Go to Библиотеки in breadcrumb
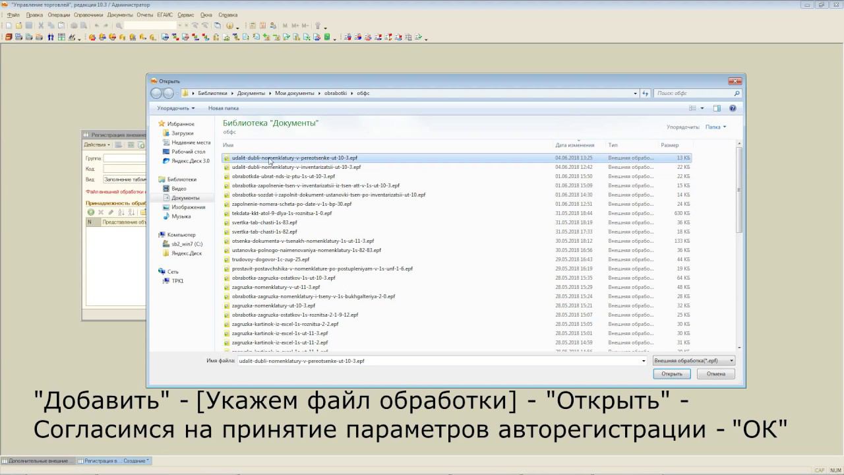This screenshot has width=844, height=475. (x=212, y=93)
